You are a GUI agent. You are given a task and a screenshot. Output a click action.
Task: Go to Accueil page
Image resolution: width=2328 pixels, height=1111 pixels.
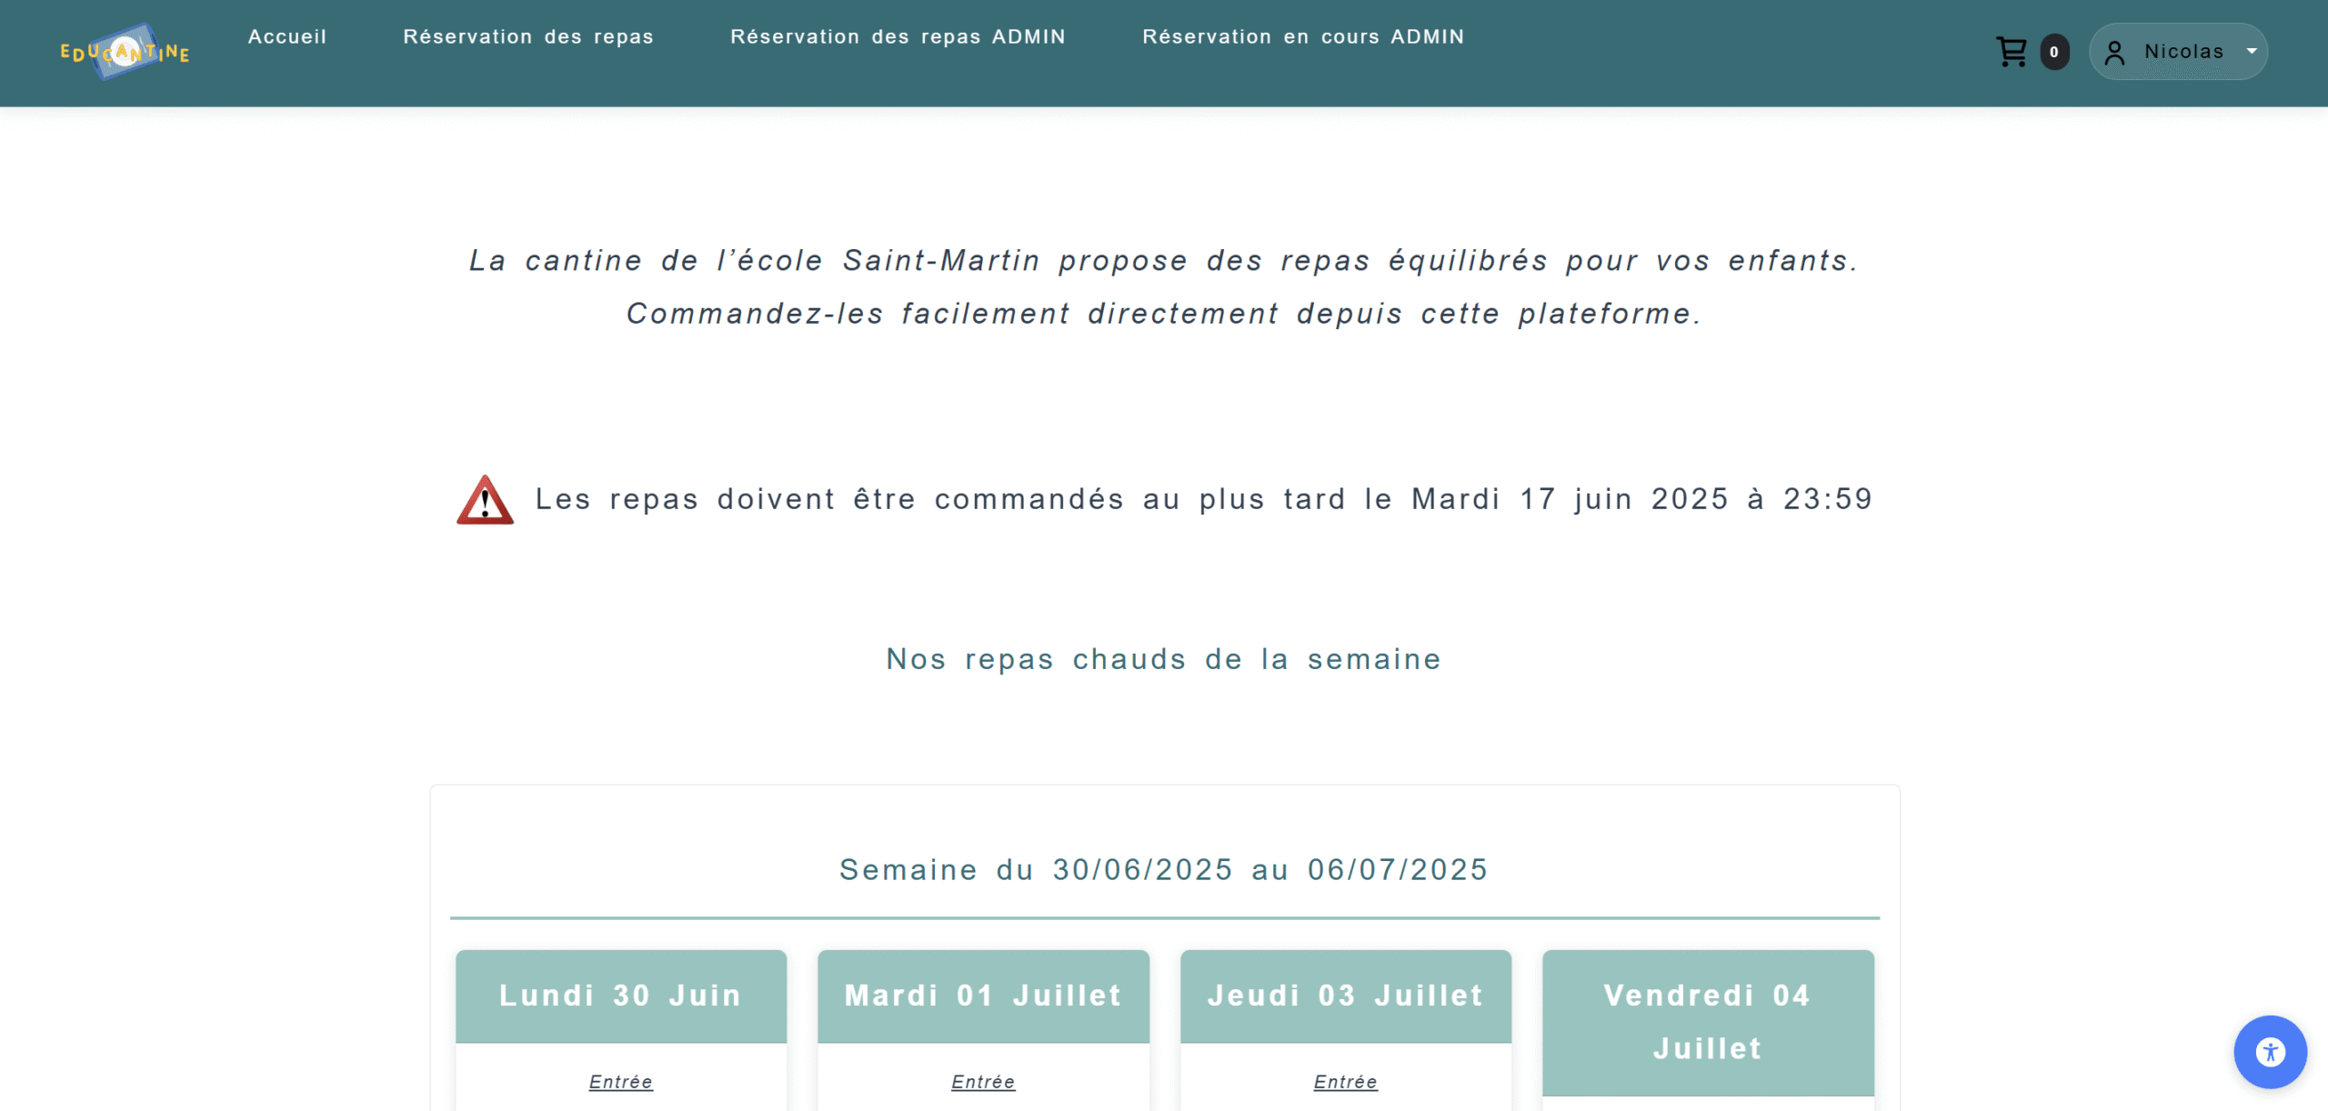tap(287, 37)
